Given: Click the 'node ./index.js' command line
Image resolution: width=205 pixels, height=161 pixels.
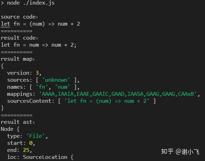Looking at the screenshot, I should (27, 3).
